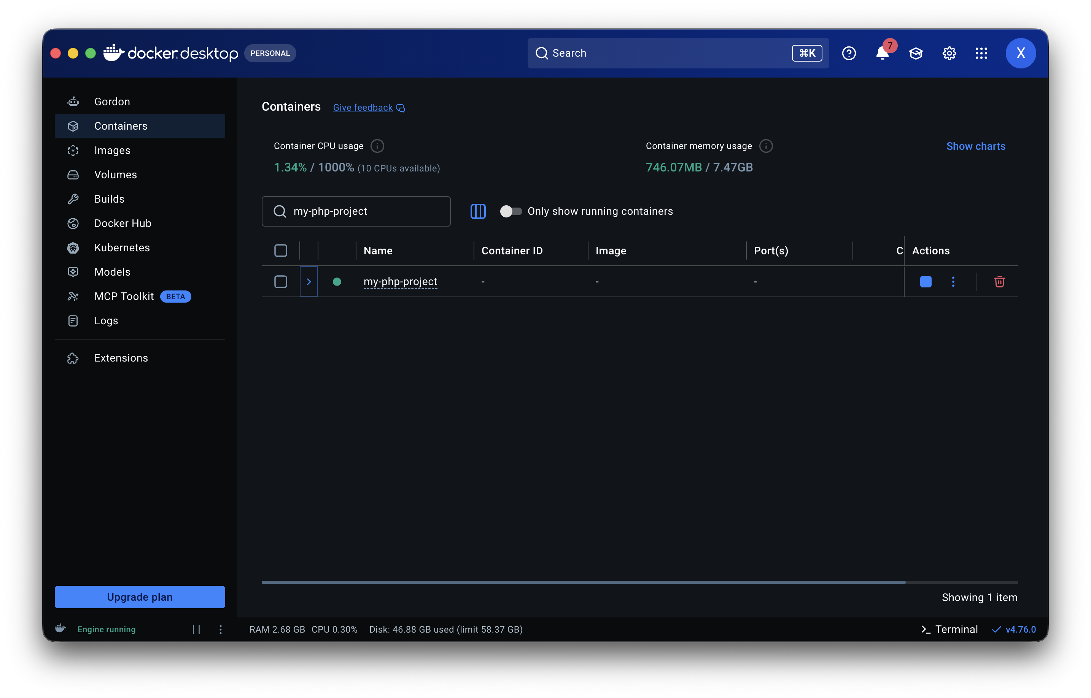Screen dimensions: 1091x698
Task: Open the column customization icon
Action: pos(478,211)
